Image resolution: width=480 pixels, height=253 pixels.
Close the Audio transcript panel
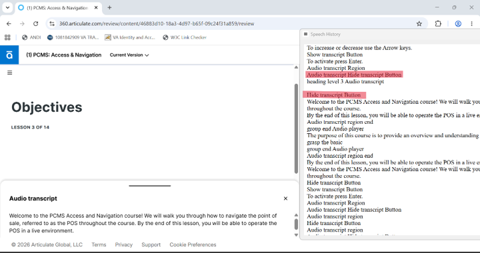click(x=285, y=198)
